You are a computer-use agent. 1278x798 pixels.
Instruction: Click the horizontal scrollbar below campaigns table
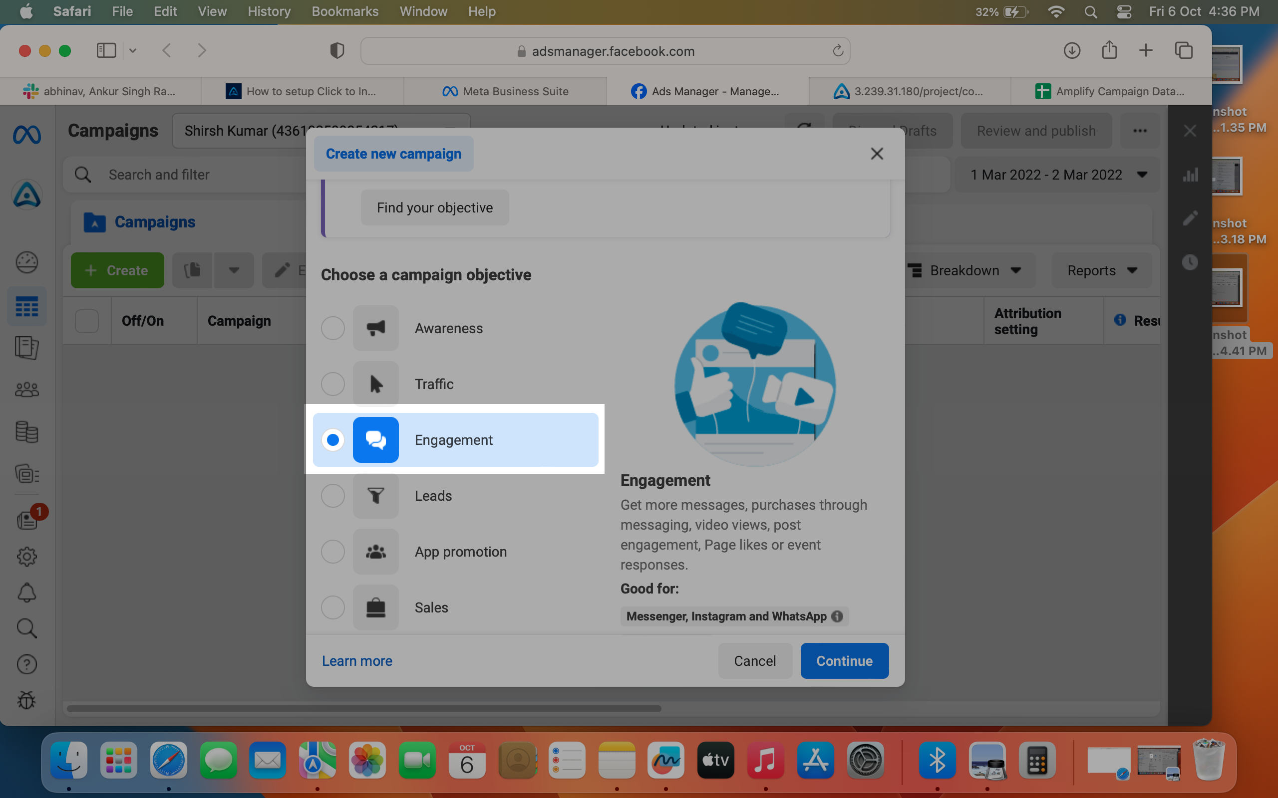[x=364, y=708]
